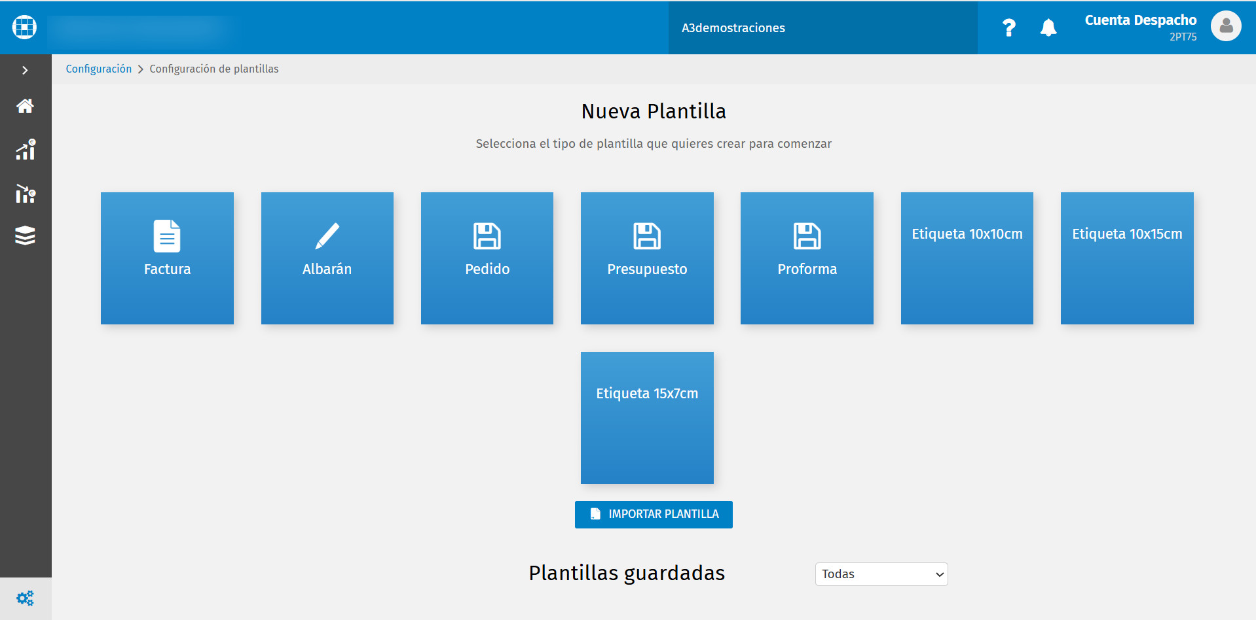Create a new Factura template
Viewport: 1256px width, 620px height.
[167, 258]
